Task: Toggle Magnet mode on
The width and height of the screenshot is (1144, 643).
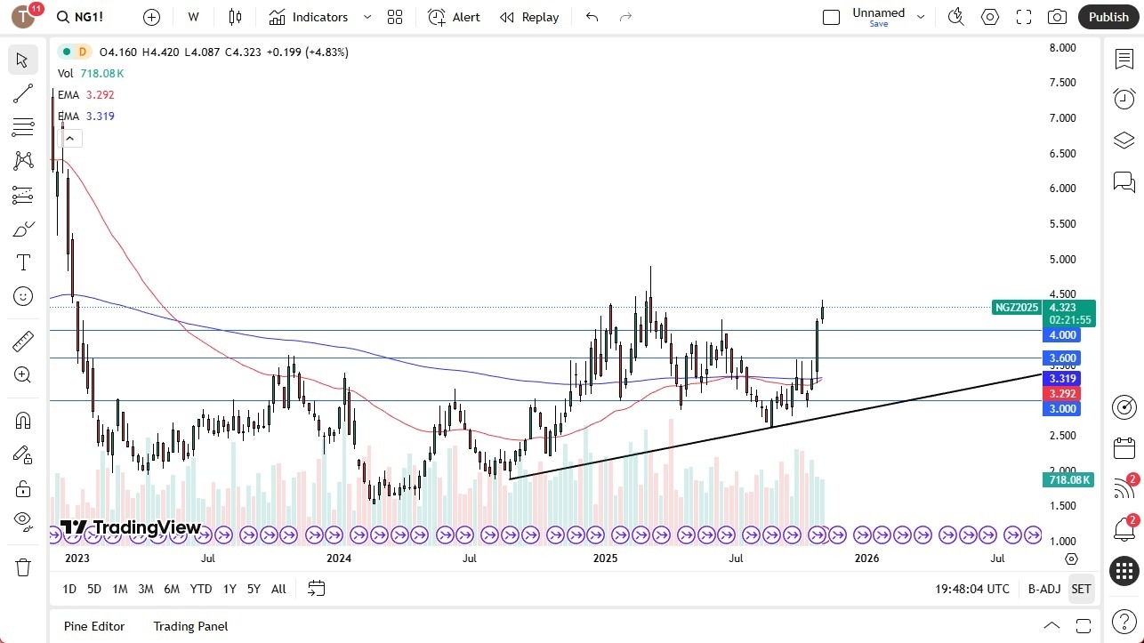Action: 23,420
